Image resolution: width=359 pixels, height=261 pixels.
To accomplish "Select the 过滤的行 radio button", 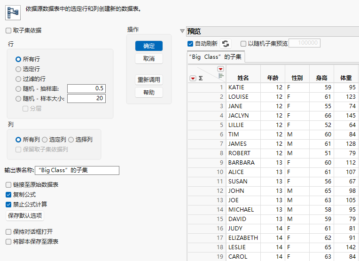I will point(18,79).
